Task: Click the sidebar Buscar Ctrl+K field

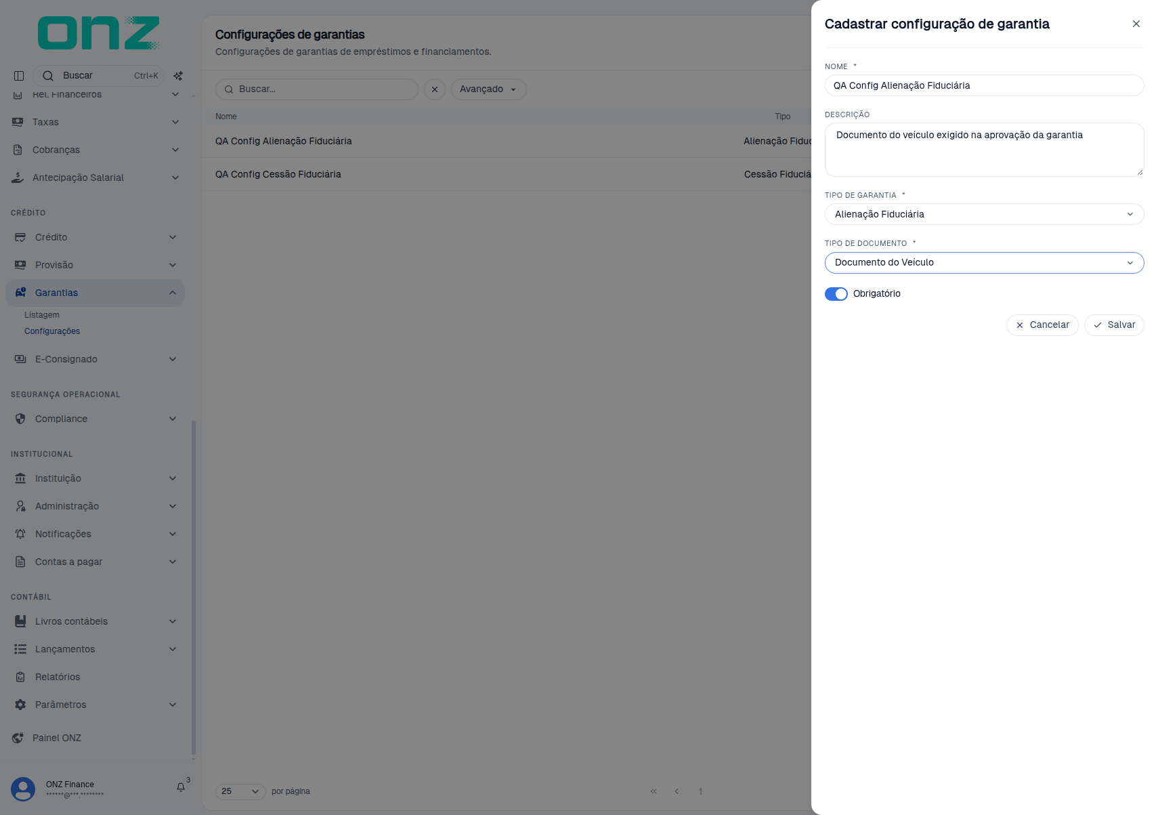Action: [99, 76]
